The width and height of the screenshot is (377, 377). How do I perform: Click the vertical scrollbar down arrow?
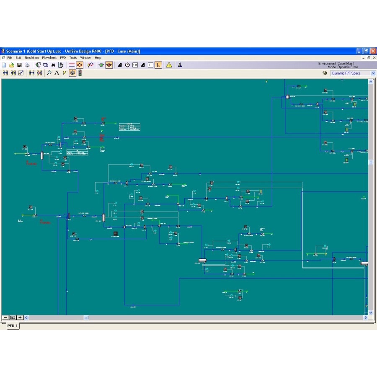[371, 312]
